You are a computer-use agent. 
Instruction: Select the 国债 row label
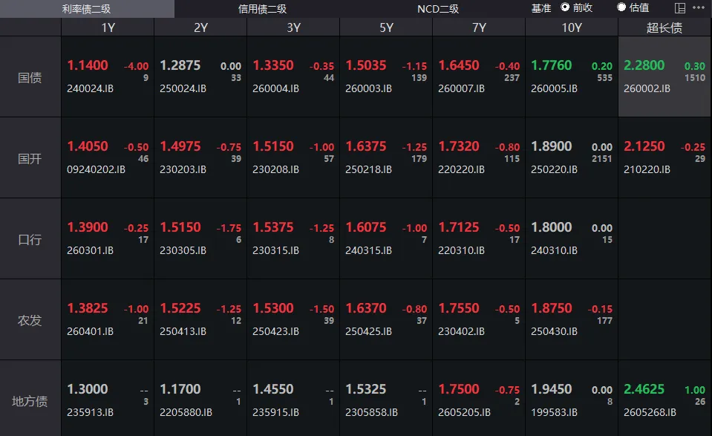tap(30, 77)
